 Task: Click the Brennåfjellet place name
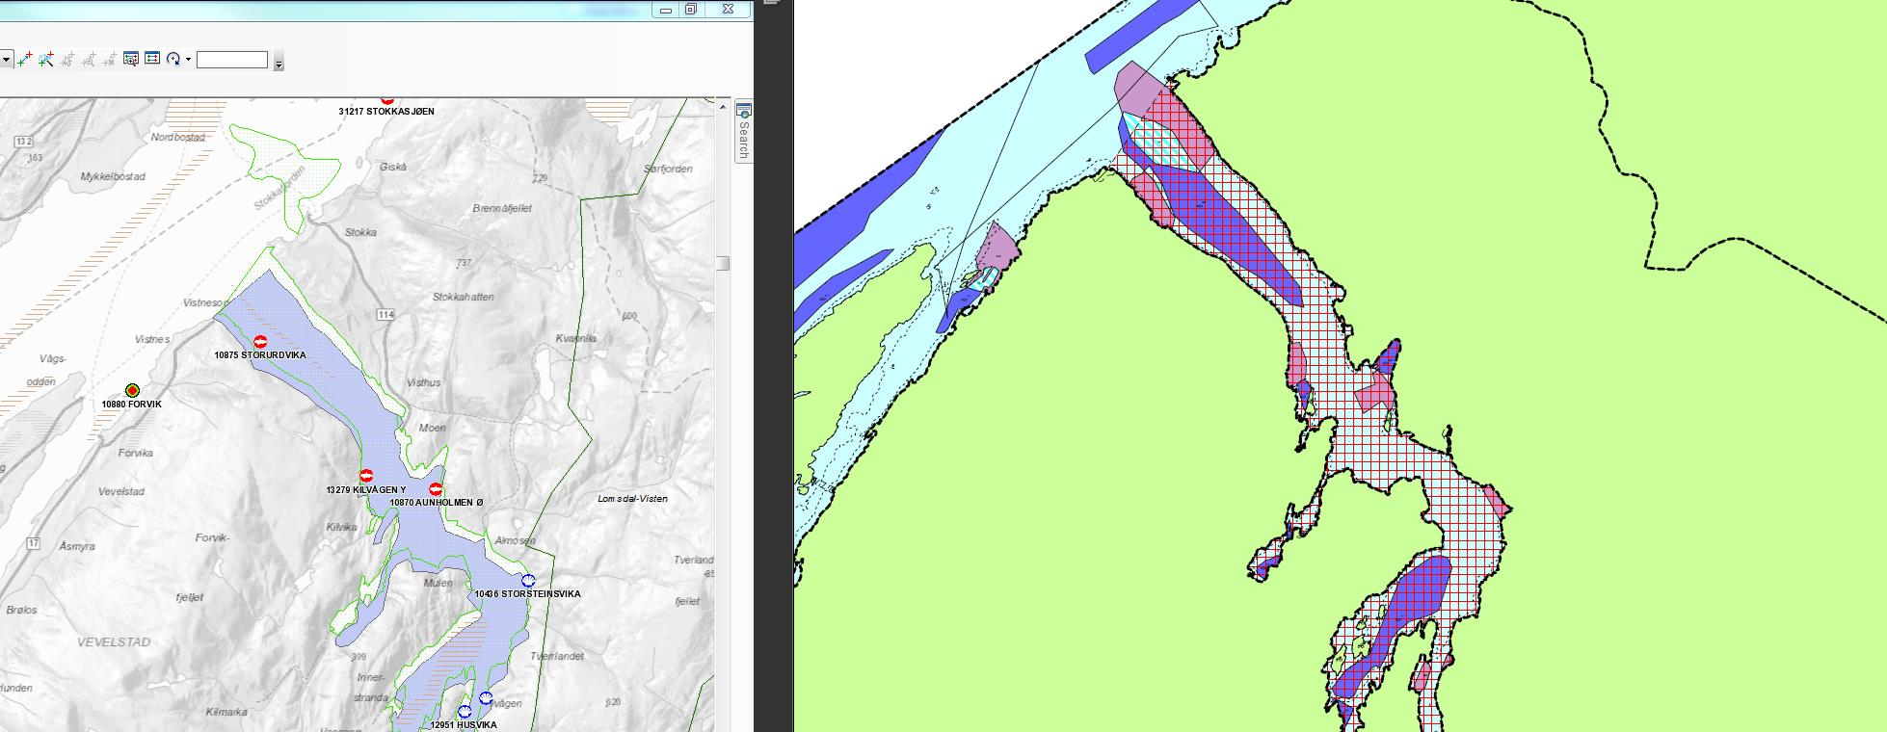pyautogui.click(x=502, y=208)
